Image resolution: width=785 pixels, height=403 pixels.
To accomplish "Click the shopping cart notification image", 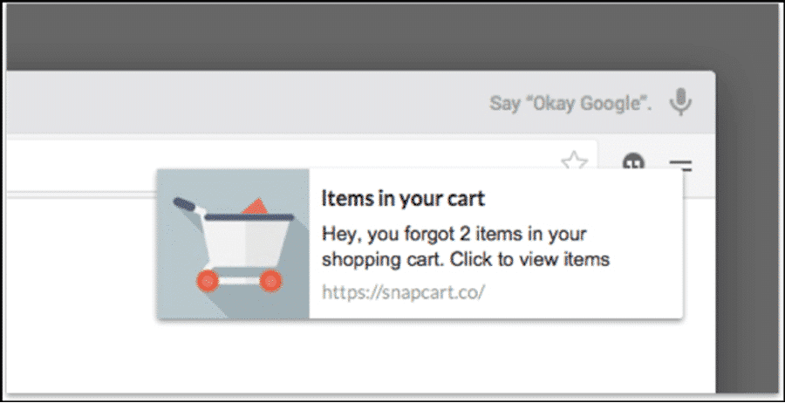I will [233, 243].
